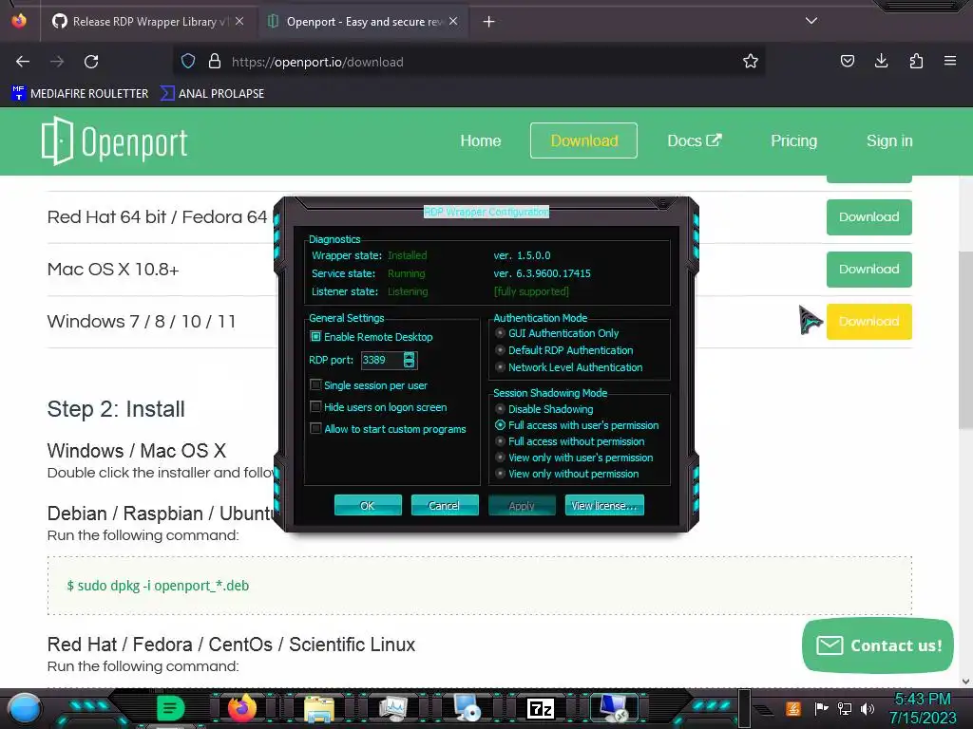Click the Openport logo
The width and height of the screenshot is (973, 729).
tap(114, 141)
